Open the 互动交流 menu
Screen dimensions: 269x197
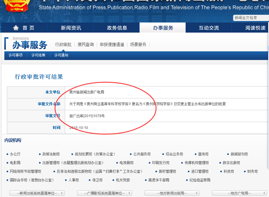pyautogui.click(x=209, y=28)
